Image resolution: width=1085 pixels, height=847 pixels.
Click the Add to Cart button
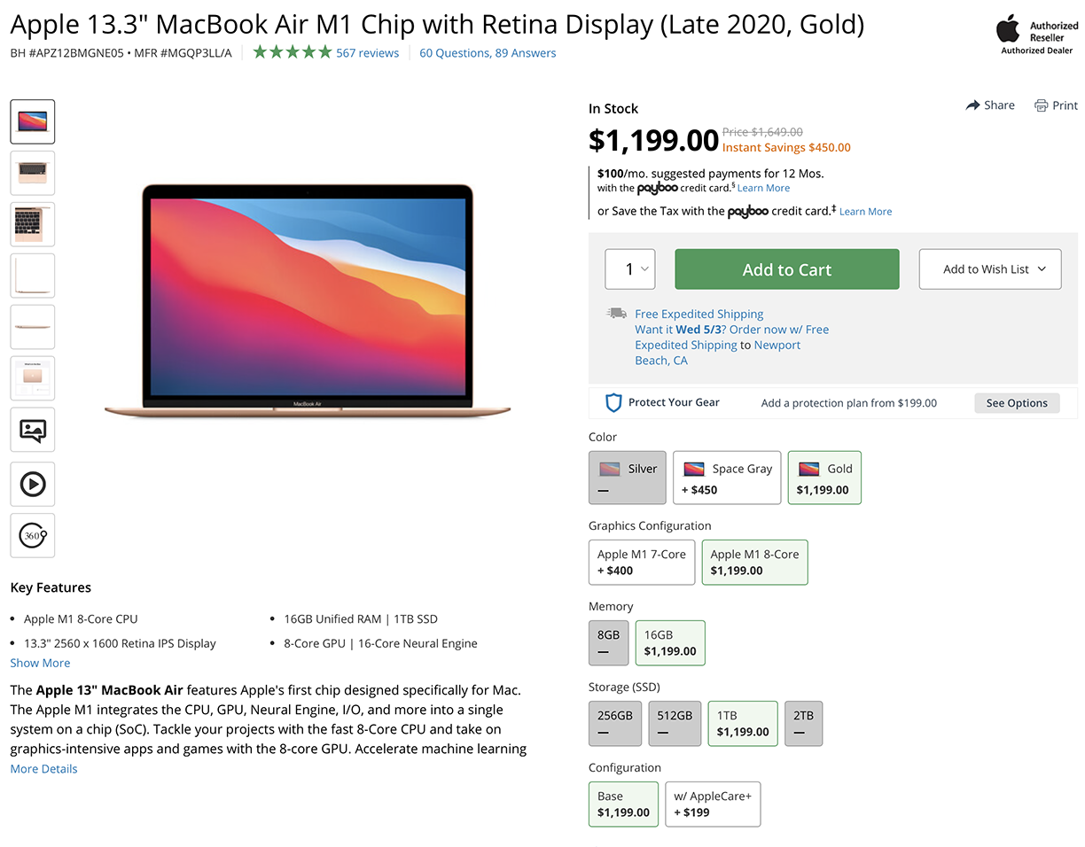point(786,268)
